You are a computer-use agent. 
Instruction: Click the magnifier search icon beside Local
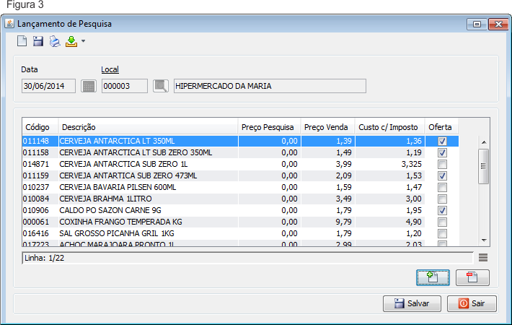click(160, 87)
